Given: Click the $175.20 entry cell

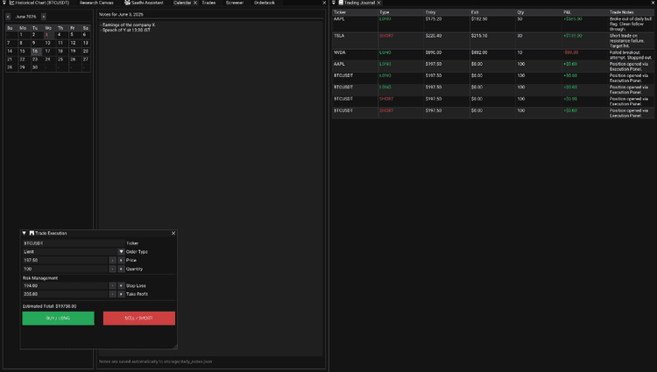Looking at the screenshot, I should point(434,19).
